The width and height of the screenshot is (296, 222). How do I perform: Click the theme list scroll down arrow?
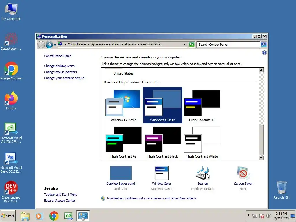pyautogui.click(x=261, y=158)
